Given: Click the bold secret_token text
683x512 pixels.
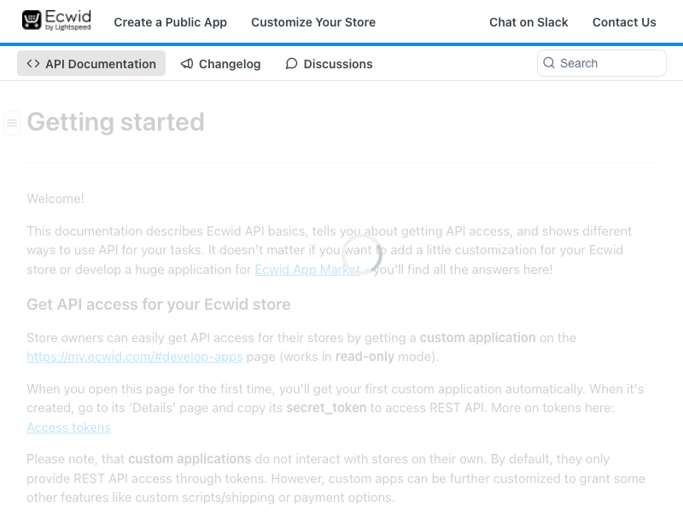Looking at the screenshot, I should coord(326,408).
